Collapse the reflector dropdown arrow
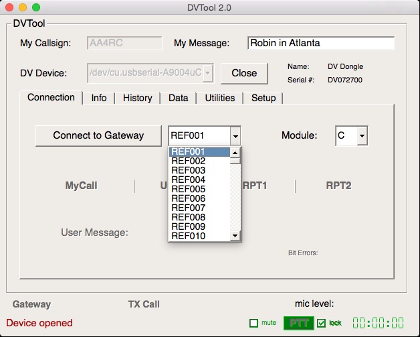 pyautogui.click(x=235, y=136)
